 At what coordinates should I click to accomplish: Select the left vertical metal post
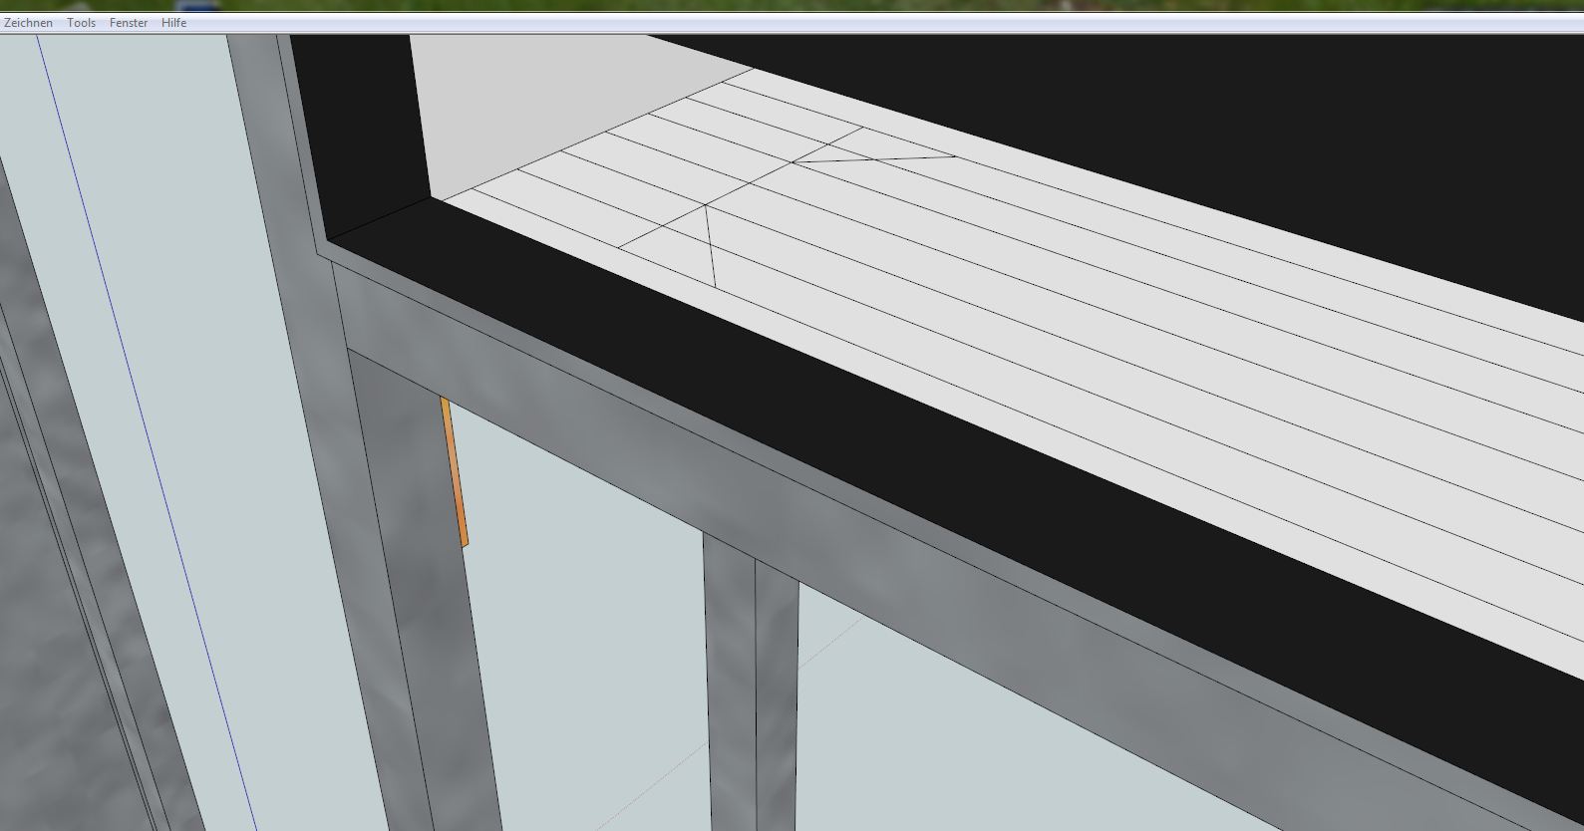[419, 598]
